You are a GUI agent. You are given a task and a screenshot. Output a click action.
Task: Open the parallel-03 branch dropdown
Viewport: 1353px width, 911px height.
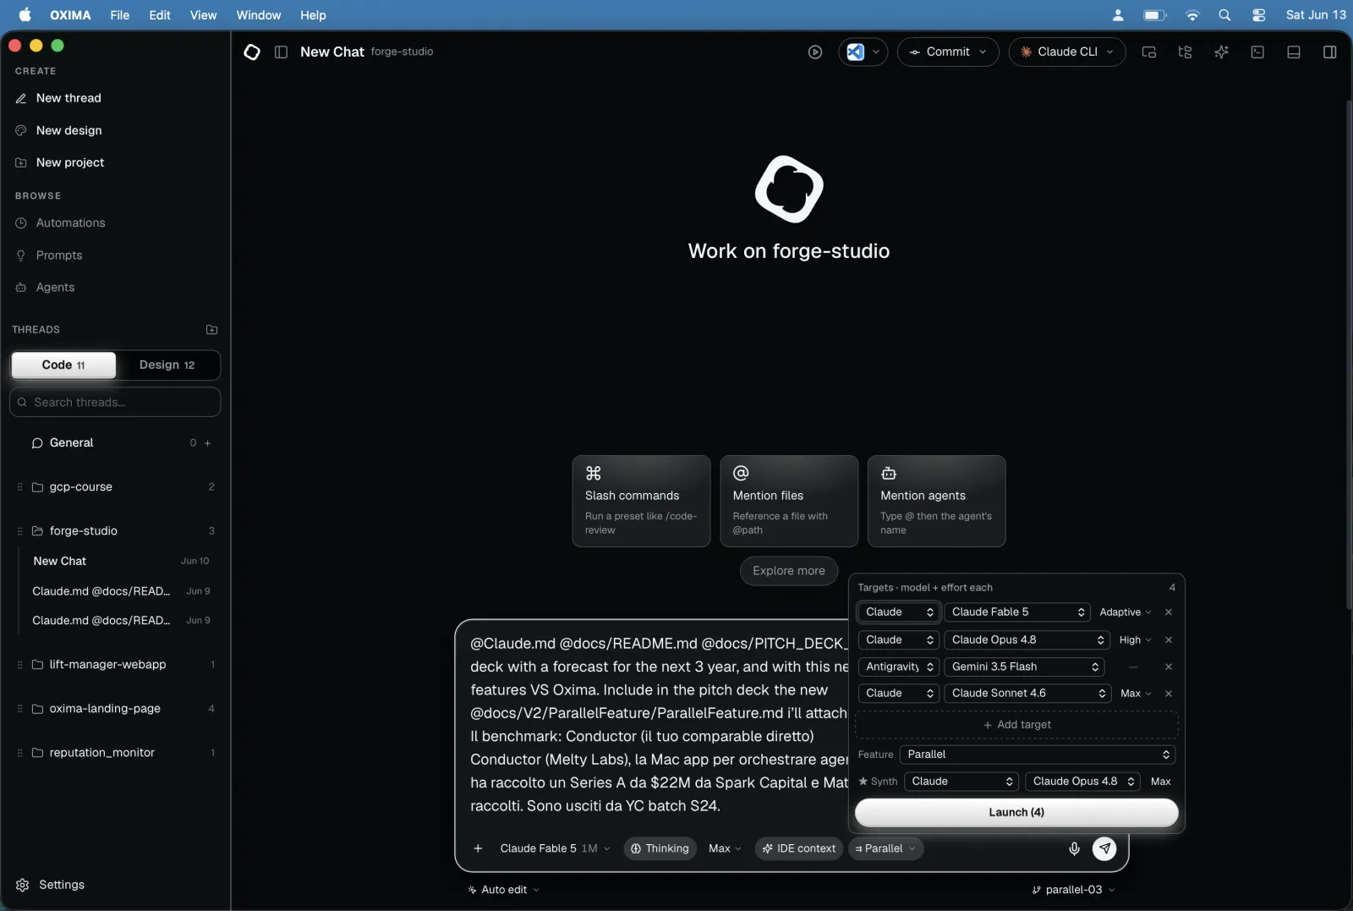tap(1074, 890)
